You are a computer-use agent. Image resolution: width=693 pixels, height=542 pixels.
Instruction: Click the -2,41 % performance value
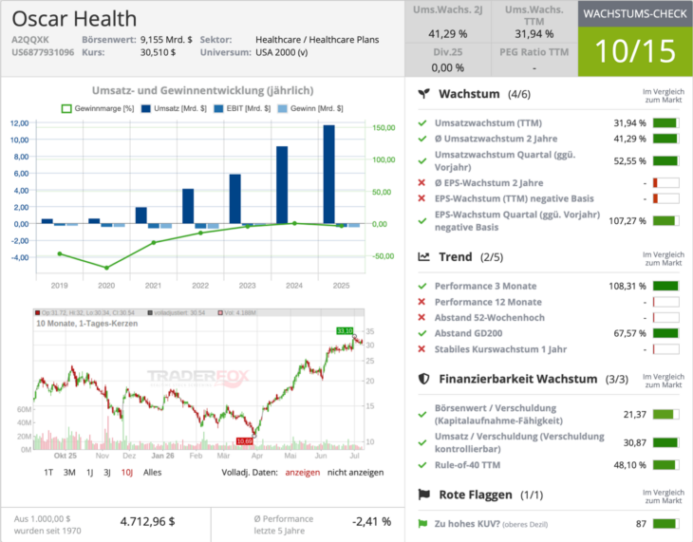[372, 522]
